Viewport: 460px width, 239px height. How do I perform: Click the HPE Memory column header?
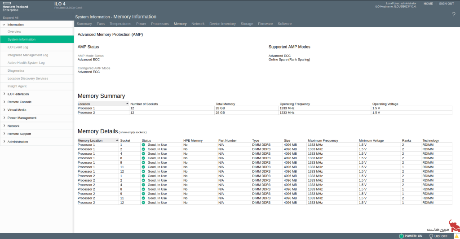pos(193,140)
